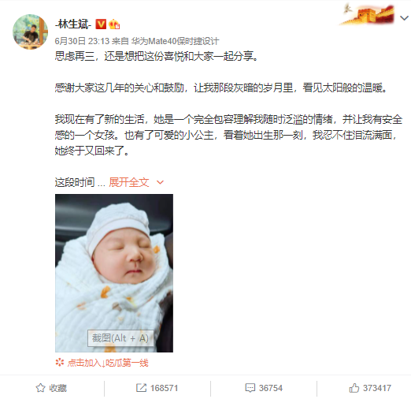
Task: Open the 林生斌 profile avatar
Action: pos(30,32)
